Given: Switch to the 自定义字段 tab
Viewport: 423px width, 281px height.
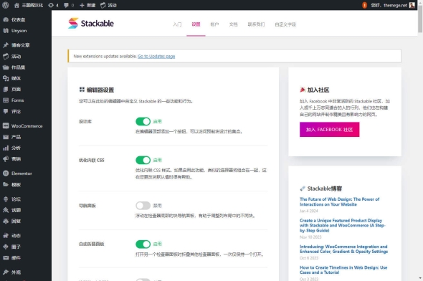Looking at the screenshot, I should coord(285,24).
